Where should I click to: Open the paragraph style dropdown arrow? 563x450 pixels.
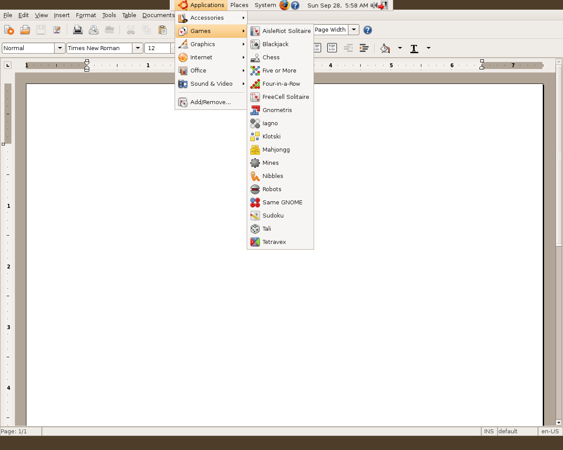point(60,48)
